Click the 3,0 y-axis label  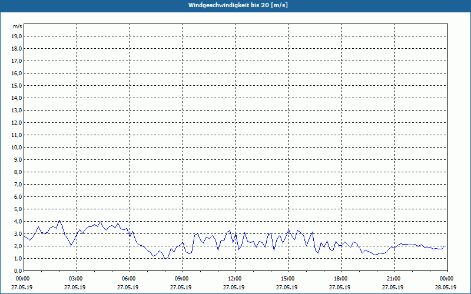[18, 233]
